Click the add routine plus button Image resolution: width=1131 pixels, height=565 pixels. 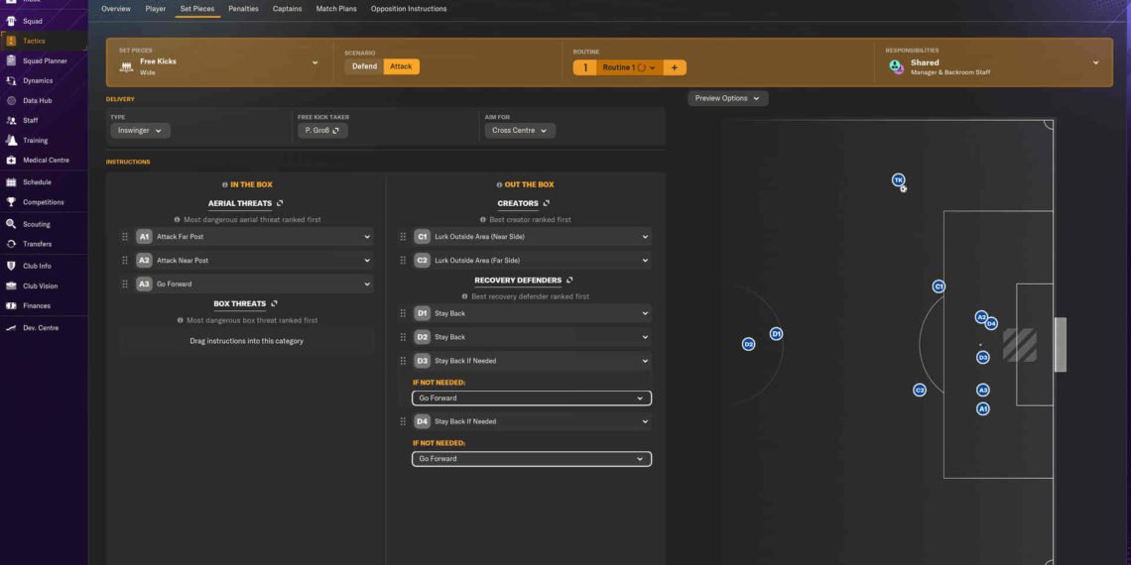(674, 67)
